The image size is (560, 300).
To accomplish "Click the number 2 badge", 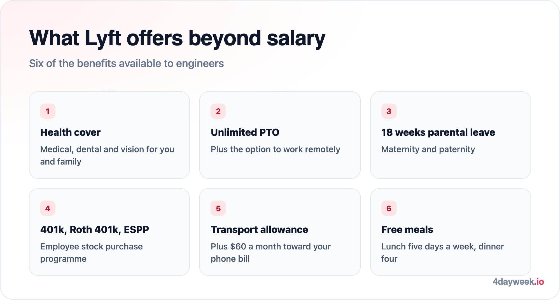I will point(218,111).
